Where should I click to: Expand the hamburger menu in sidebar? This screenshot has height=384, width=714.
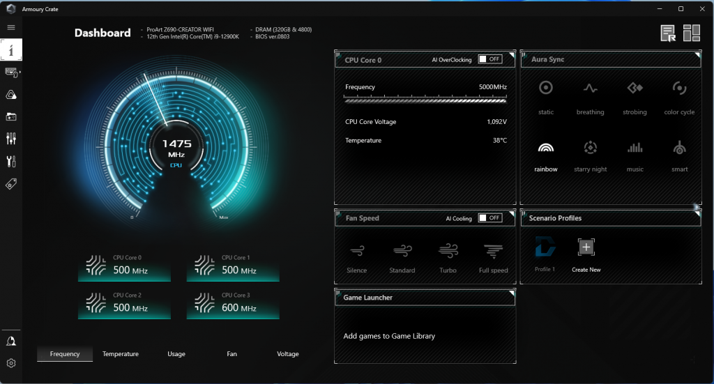[x=11, y=27]
